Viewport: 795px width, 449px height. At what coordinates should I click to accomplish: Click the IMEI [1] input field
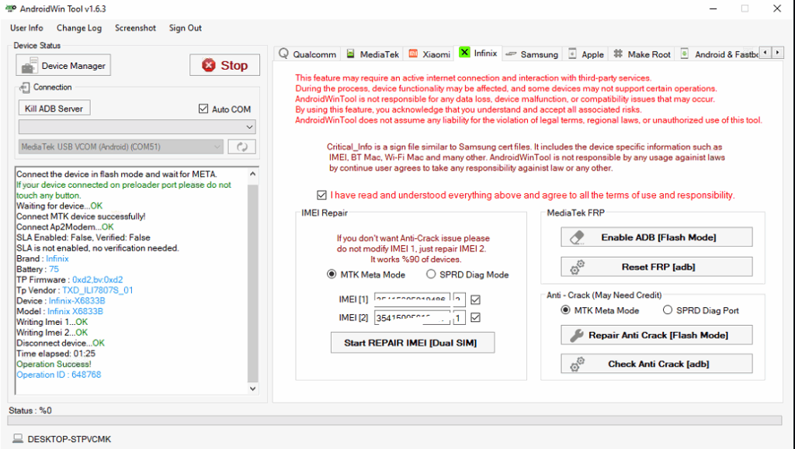pos(411,299)
